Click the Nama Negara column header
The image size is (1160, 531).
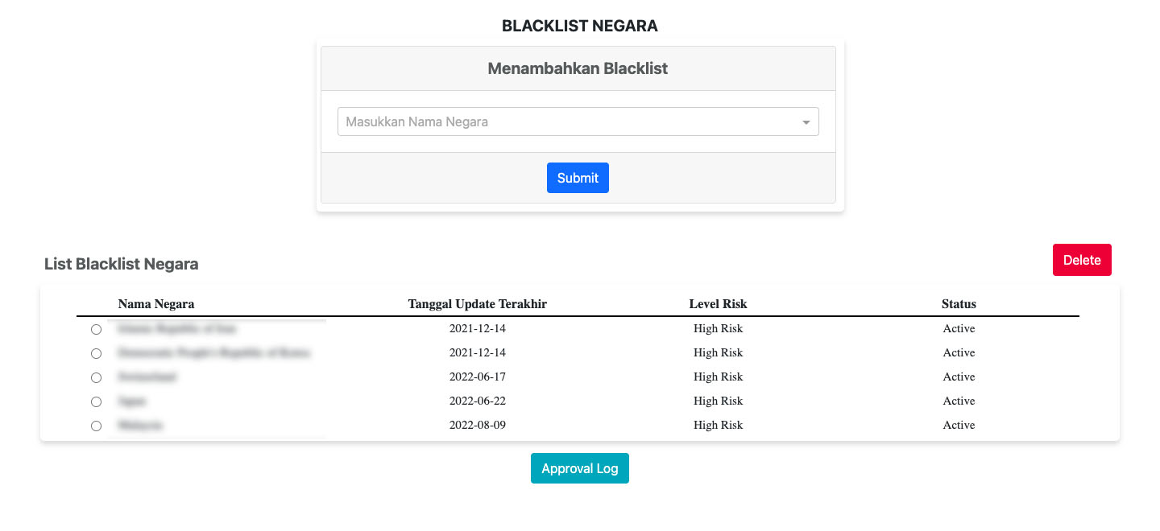tap(156, 304)
